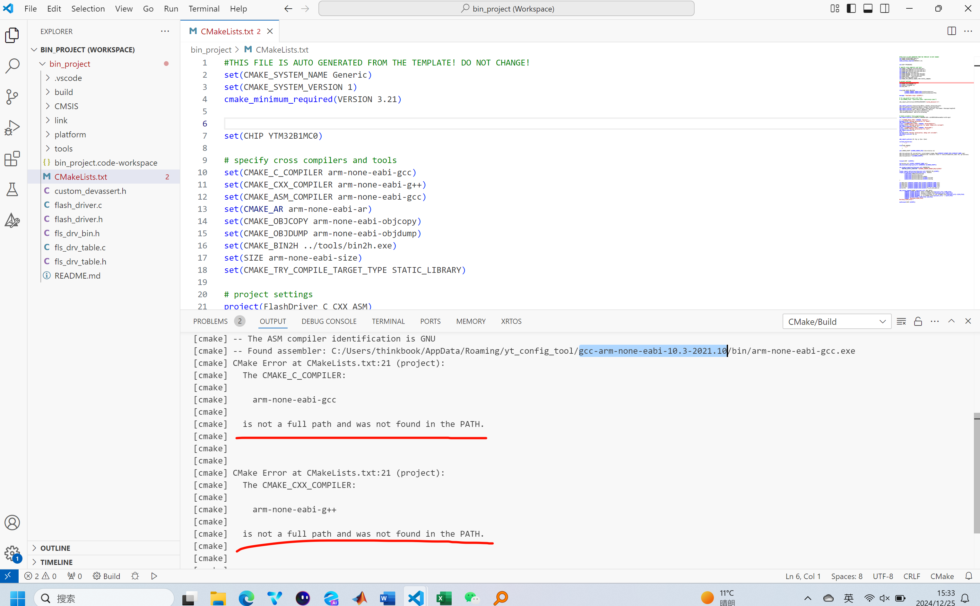Toggle the secondary side bar
980x606 pixels.
click(885, 9)
